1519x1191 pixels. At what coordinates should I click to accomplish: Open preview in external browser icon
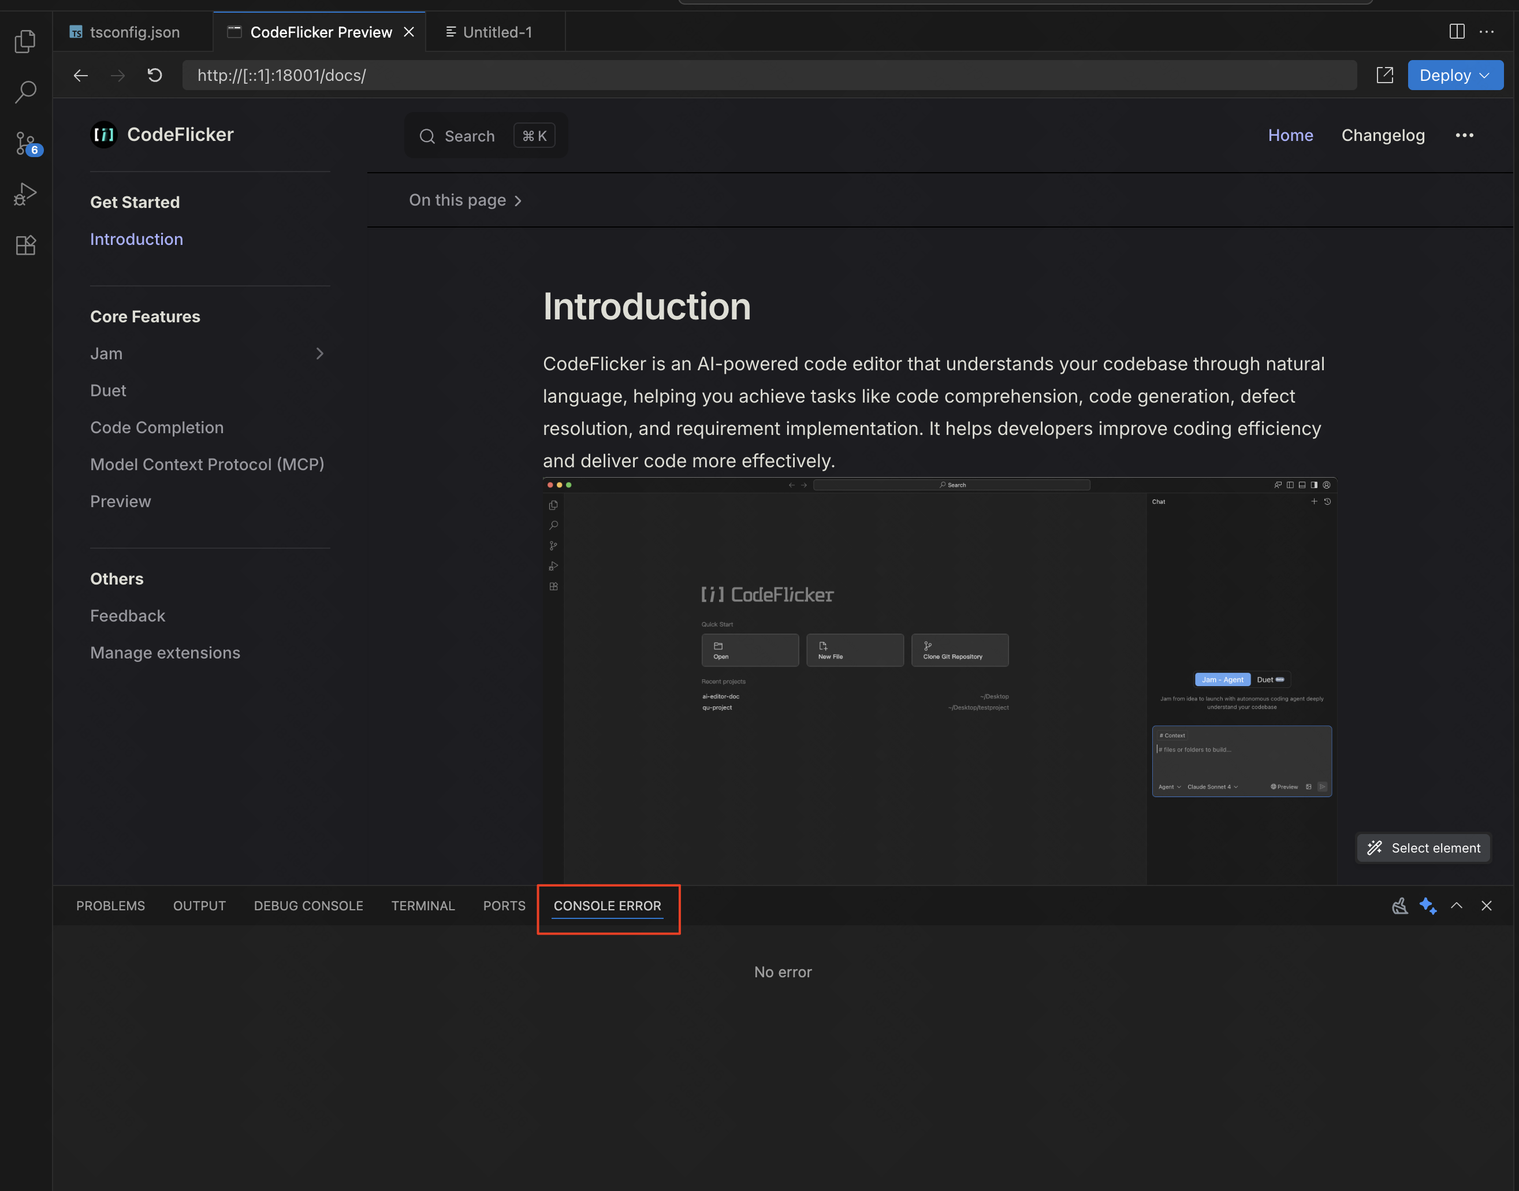1384,75
